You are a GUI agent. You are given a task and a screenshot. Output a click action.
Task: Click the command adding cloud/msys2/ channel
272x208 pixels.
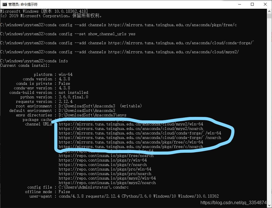[119, 52]
